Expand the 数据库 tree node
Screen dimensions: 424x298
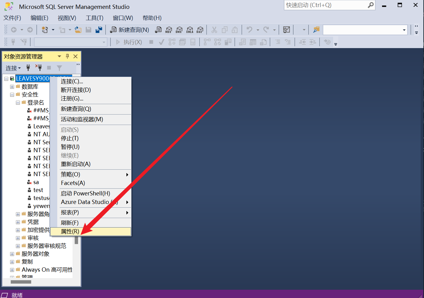point(12,87)
